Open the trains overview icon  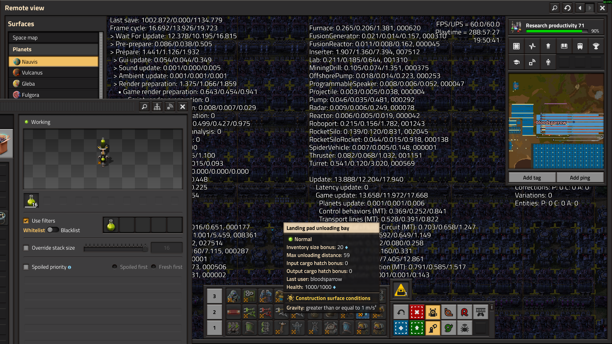pos(580,46)
